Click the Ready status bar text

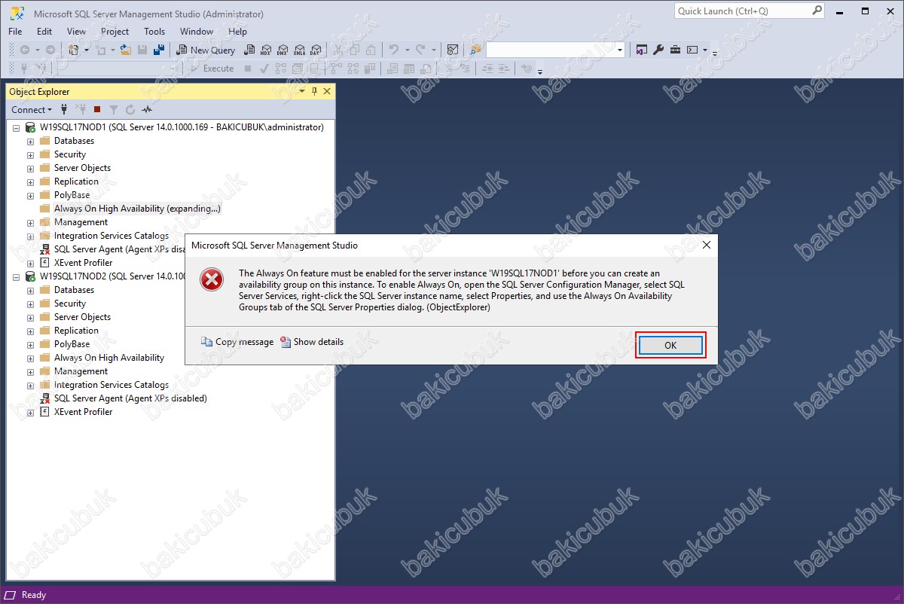(34, 595)
